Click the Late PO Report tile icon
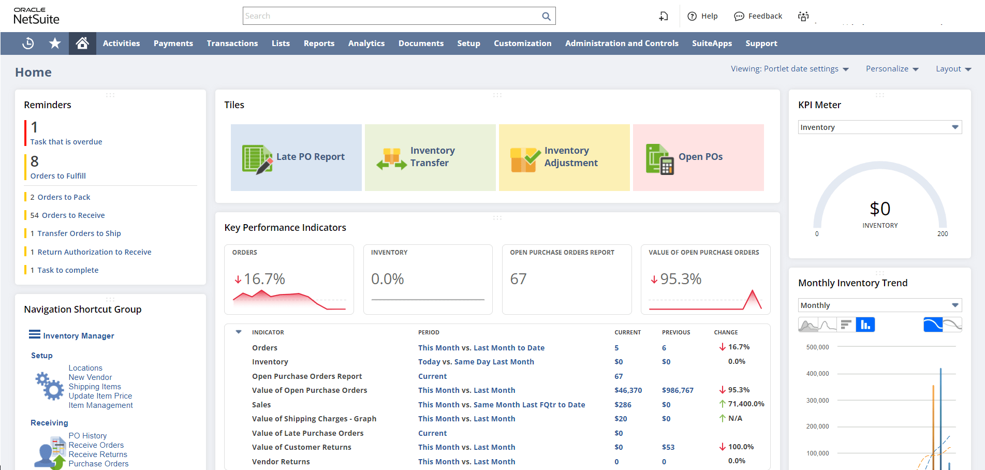 pos(257,159)
